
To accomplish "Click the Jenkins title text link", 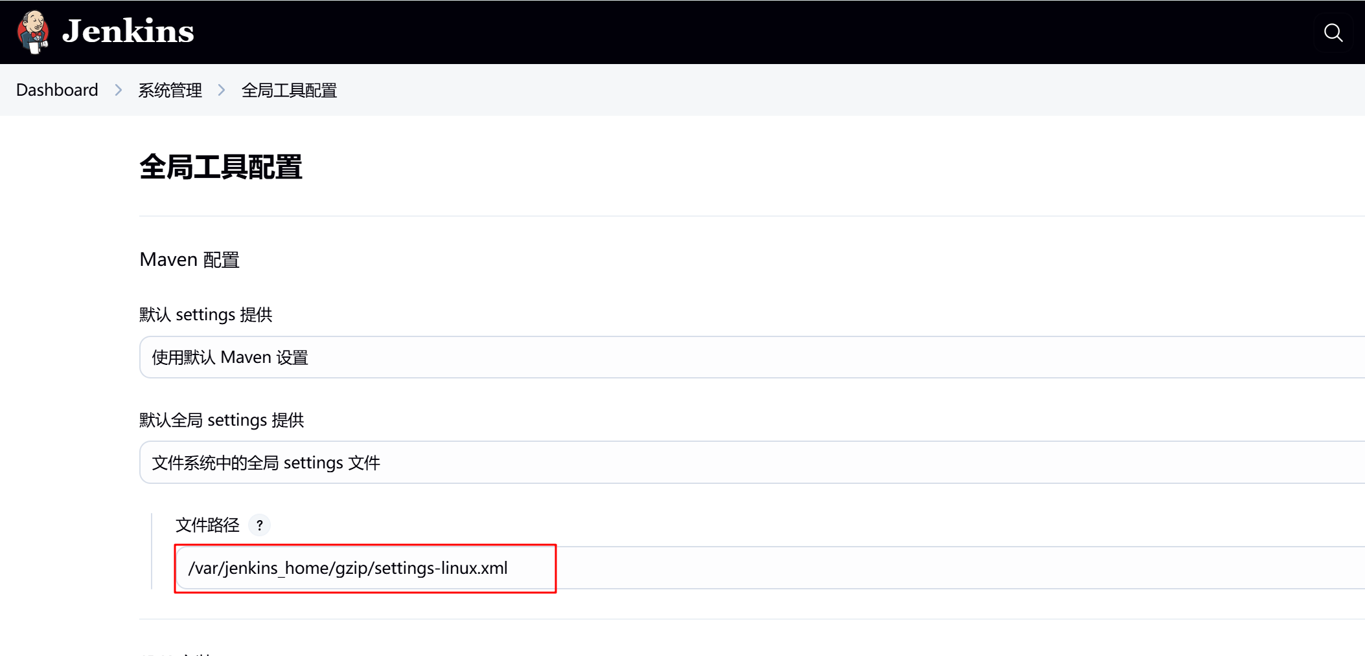I will (128, 31).
